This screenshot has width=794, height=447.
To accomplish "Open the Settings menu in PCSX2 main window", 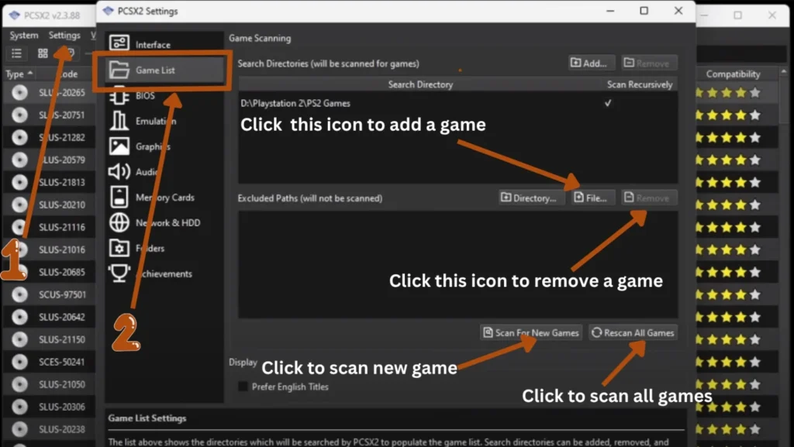I will coord(64,36).
